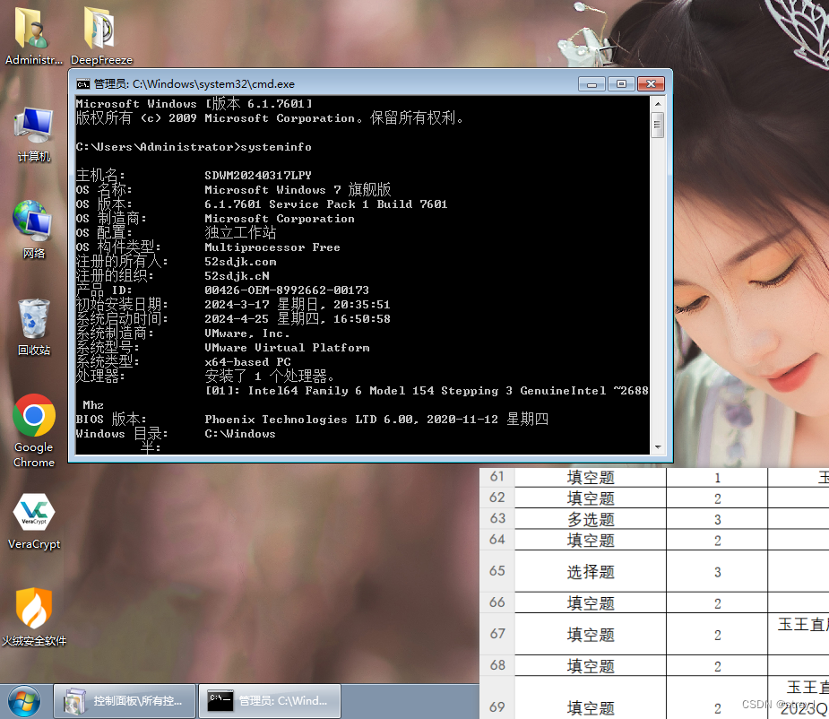Click the 填空题 cell in row 66
Viewport: 829px width, 719px height.
(591, 603)
